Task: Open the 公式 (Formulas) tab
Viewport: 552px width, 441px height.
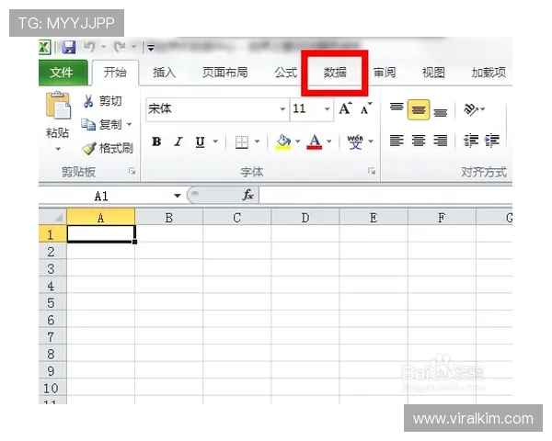Action: pyautogui.click(x=286, y=73)
